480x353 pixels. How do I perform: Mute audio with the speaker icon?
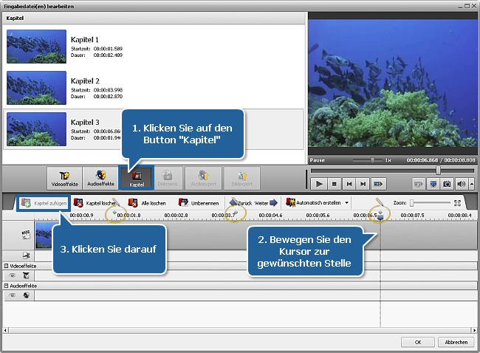pos(461,184)
